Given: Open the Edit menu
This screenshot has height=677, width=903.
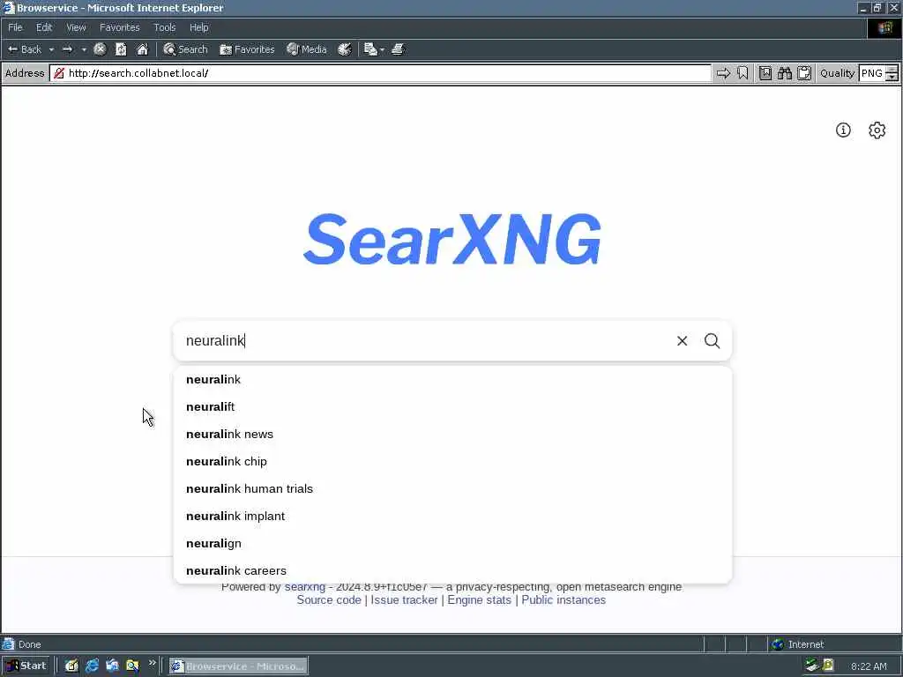Looking at the screenshot, I should tap(44, 27).
